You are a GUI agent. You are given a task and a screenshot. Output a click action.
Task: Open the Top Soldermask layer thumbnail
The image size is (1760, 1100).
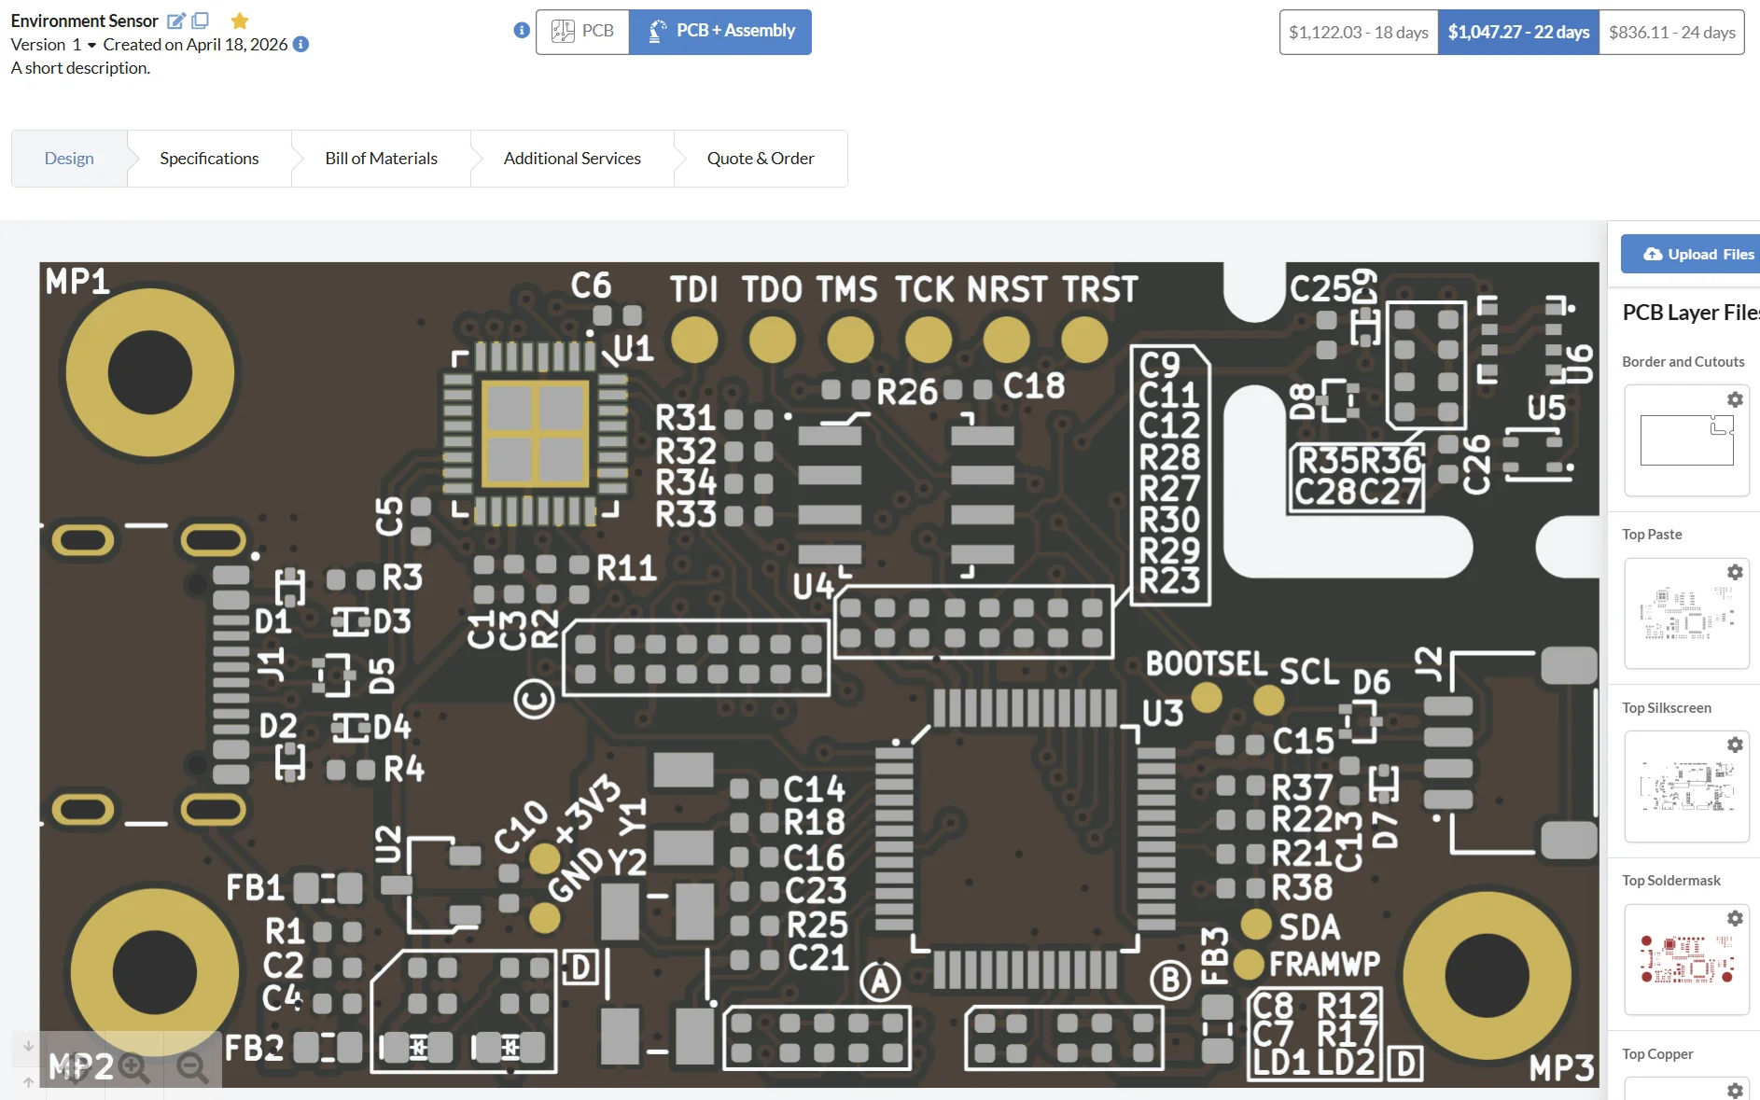[1686, 959]
